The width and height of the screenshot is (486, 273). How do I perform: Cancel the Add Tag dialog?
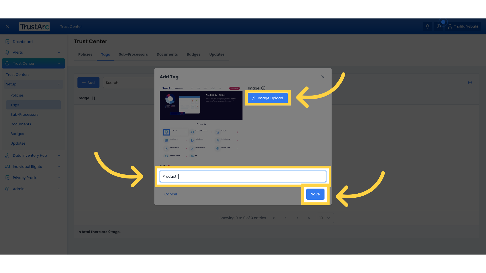171,194
